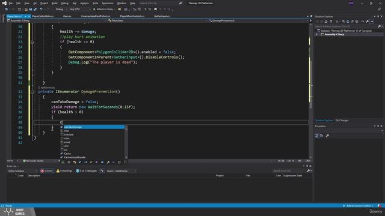The image size is (385, 216).
Task: Click the bookmark icon in toolbar
Action: (155, 10)
